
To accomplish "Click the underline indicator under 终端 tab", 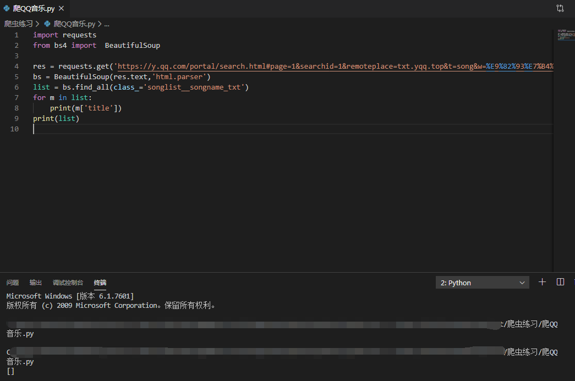I will [x=100, y=289].
